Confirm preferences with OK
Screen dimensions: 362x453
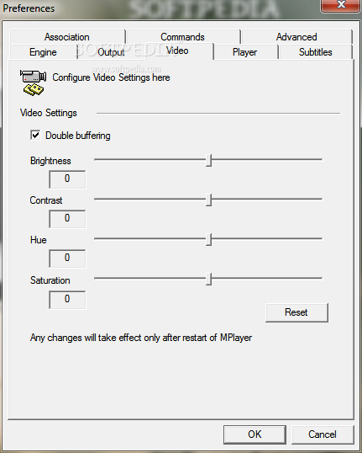coord(254,434)
